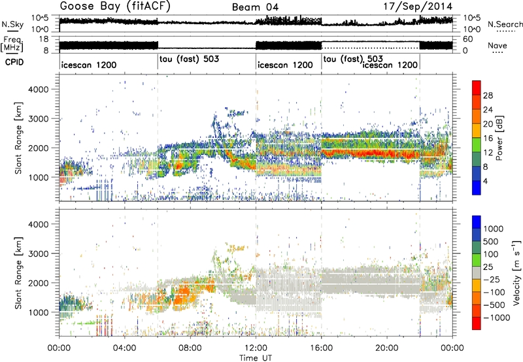Select the 'Beam 04' heading

tap(255, 7)
